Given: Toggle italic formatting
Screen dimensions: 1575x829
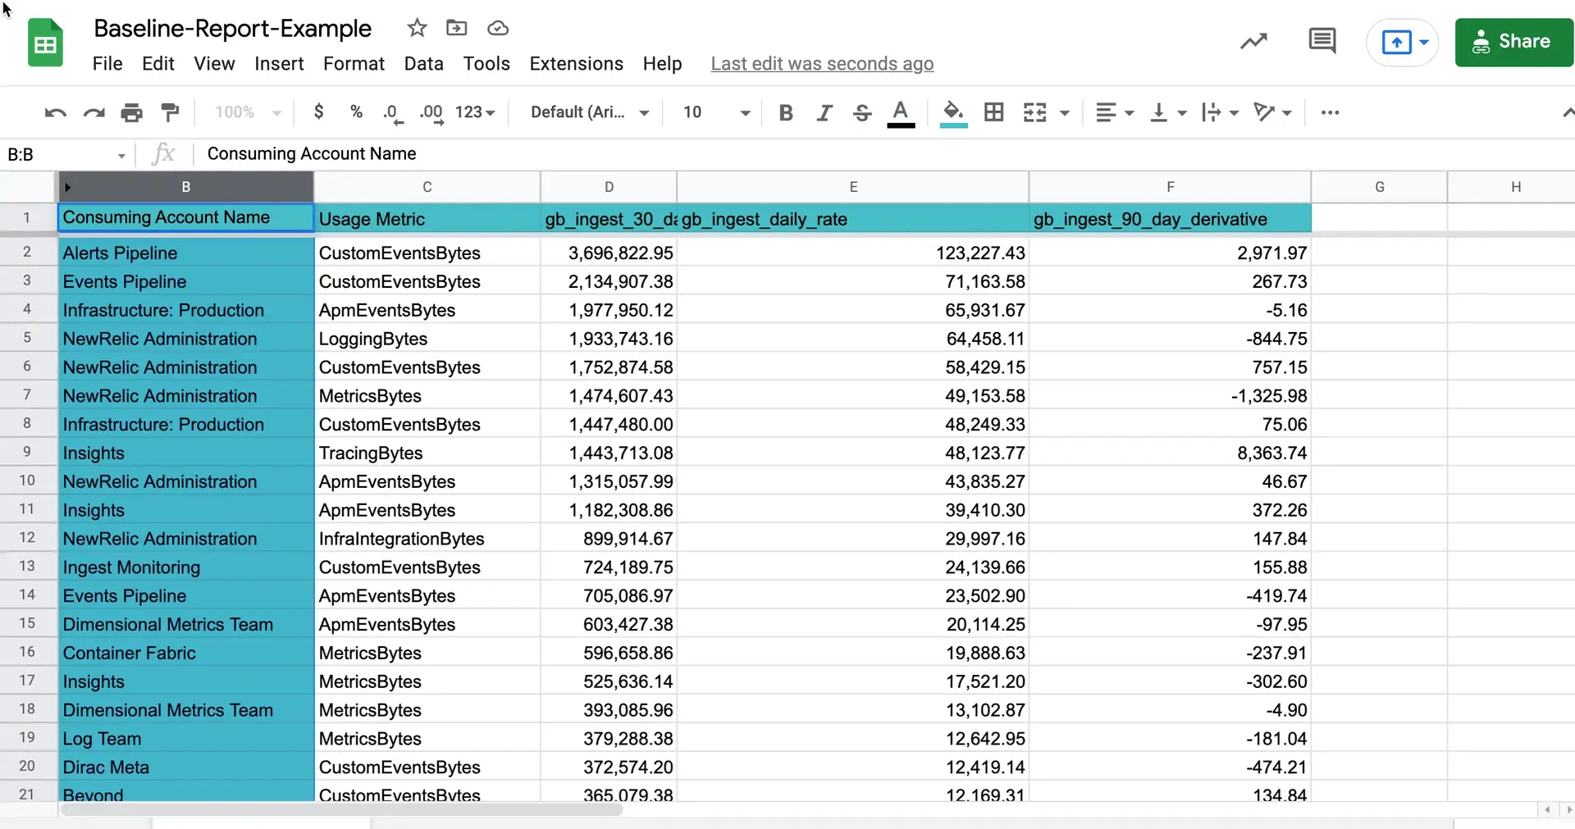Looking at the screenshot, I should pyautogui.click(x=824, y=112).
